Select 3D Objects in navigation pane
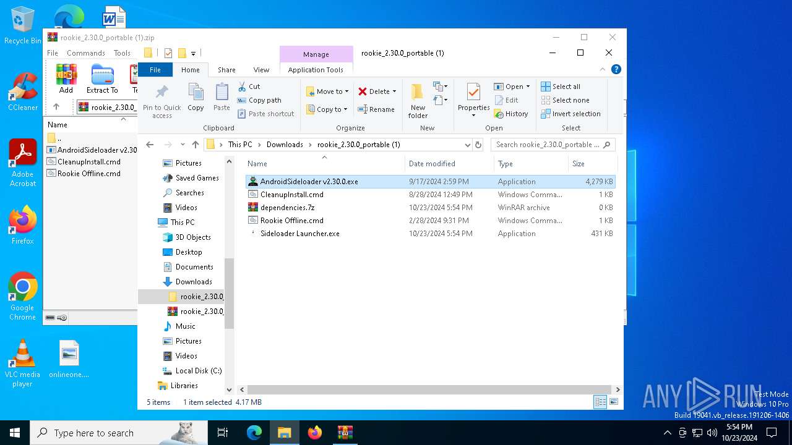 (x=193, y=237)
